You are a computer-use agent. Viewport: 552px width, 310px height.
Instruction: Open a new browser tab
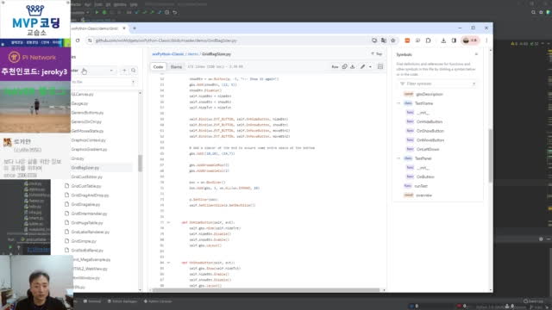135,28
